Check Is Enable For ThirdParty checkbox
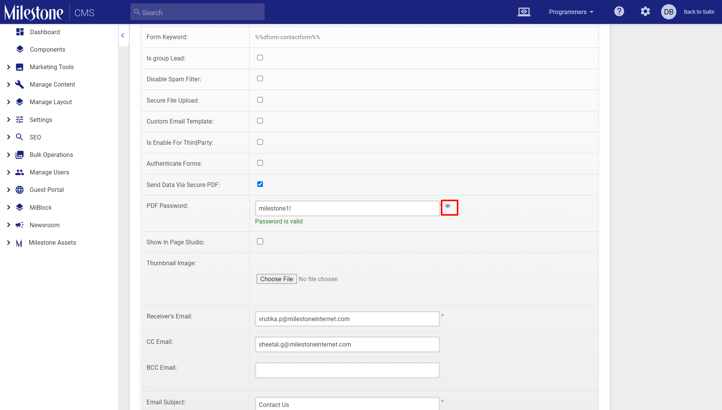Screen dimensions: 722x410 click(260, 142)
